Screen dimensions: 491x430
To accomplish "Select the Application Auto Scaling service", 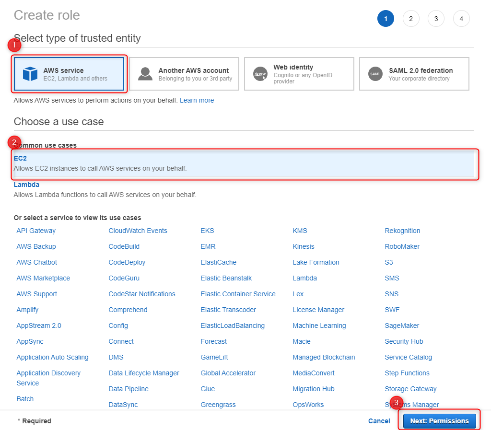I will pos(52,357).
